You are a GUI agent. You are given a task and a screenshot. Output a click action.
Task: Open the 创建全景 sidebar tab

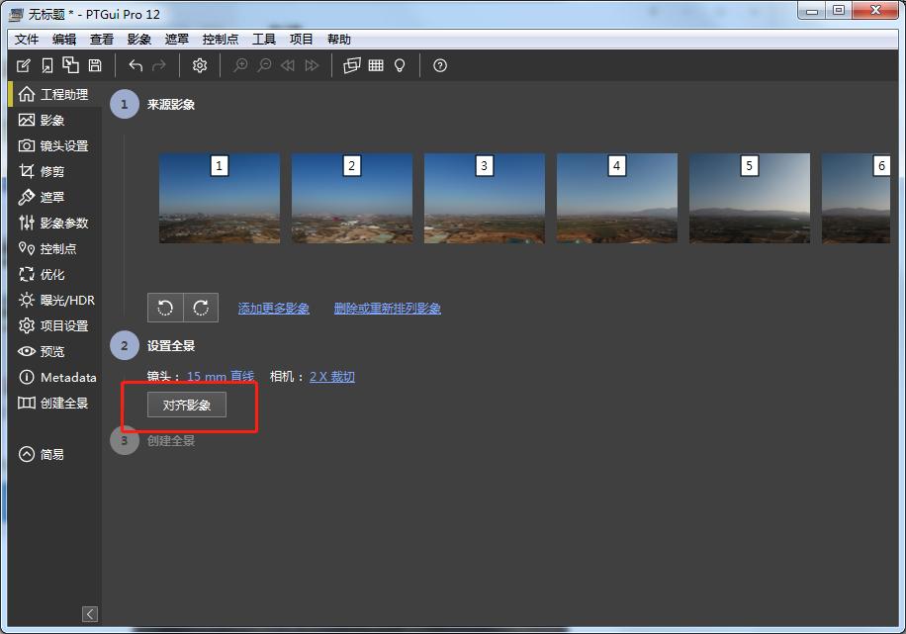pos(53,403)
